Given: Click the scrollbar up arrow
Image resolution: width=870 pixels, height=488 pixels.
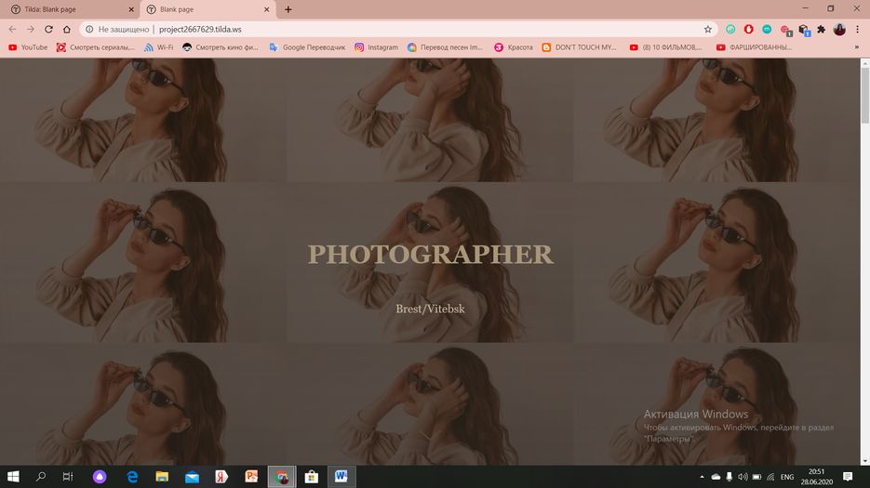Looking at the screenshot, I should pyautogui.click(x=864, y=62).
